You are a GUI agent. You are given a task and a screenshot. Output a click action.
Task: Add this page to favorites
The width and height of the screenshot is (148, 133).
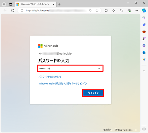[97, 10]
